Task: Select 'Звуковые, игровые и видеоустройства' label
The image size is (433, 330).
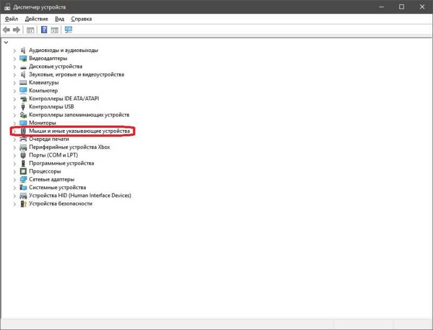Action: pyautogui.click(x=76, y=74)
